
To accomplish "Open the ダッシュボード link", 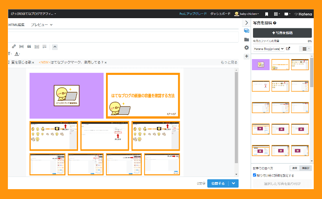I will coord(220,14).
